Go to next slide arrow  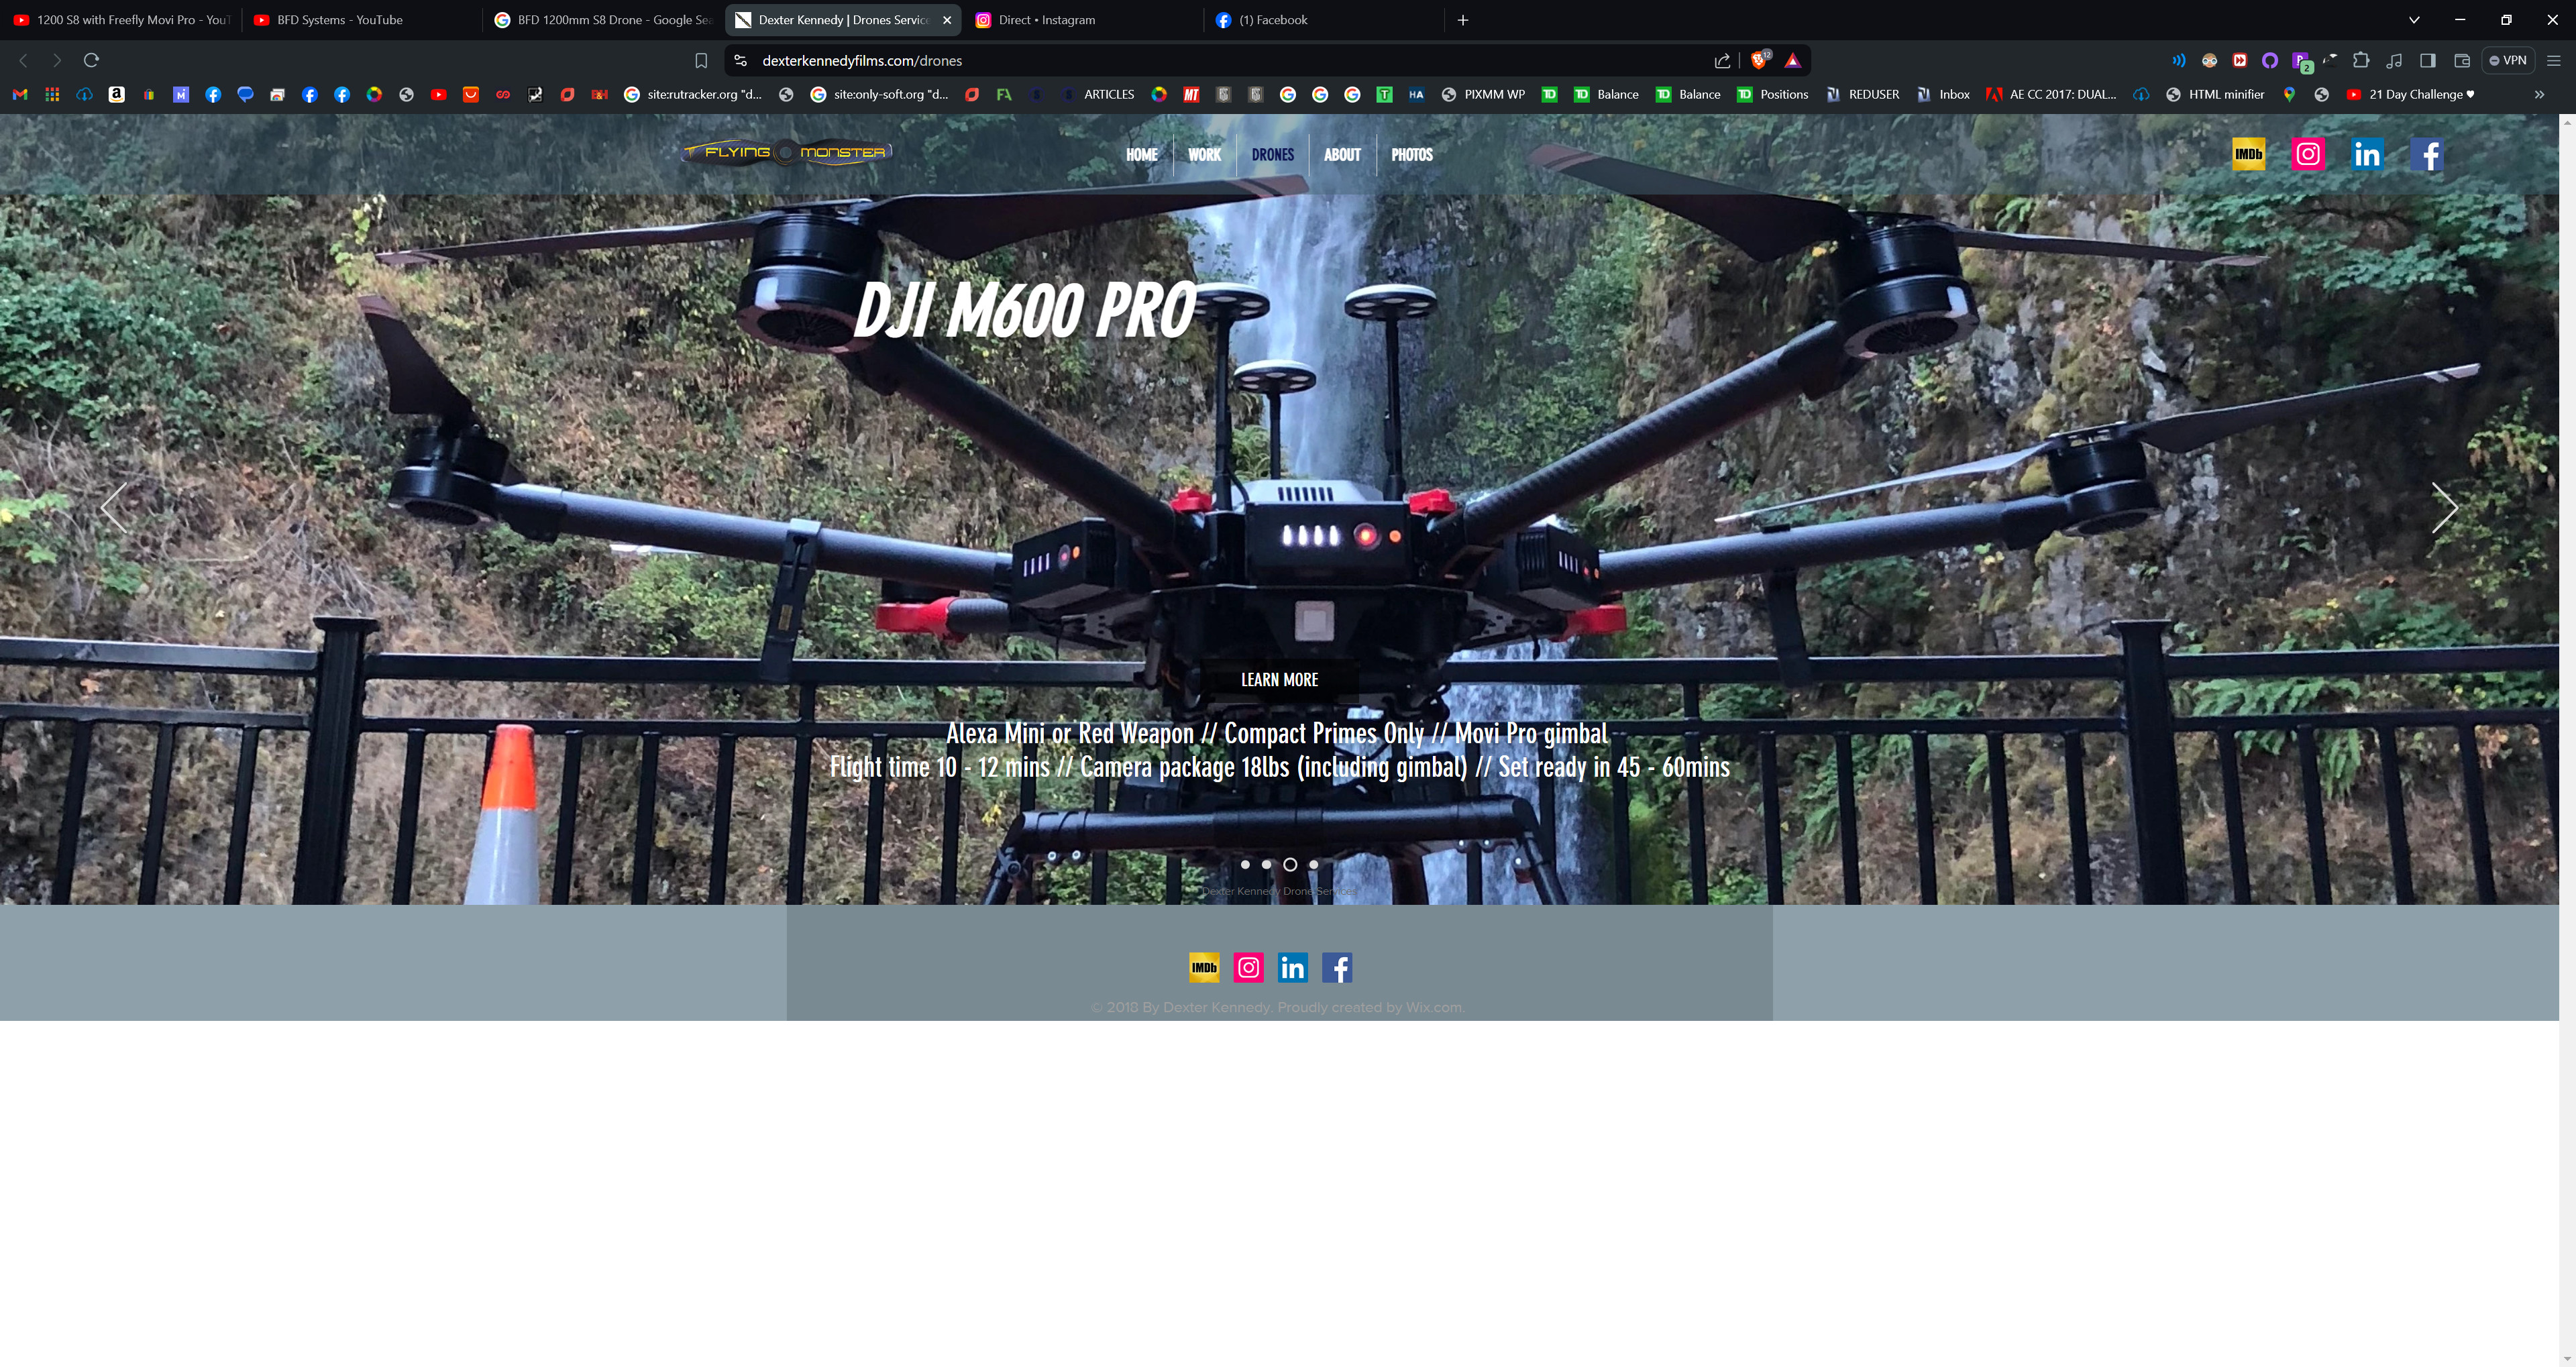tap(2444, 507)
